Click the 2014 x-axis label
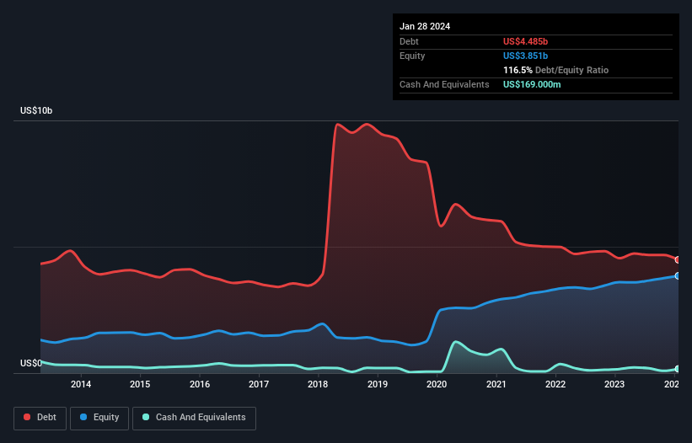This screenshot has height=443, width=692. (81, 384)
